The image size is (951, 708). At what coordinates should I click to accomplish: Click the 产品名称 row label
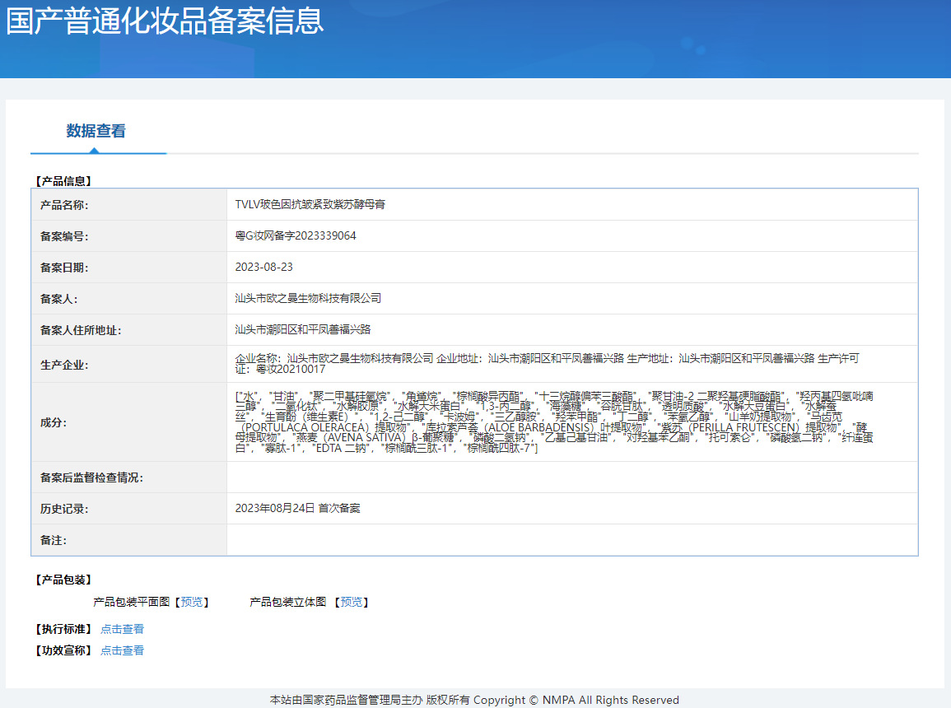(x=64, y=205)
